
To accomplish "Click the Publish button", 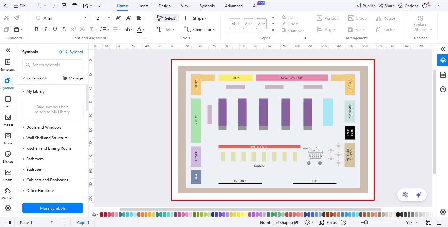I will coord(366,6).
